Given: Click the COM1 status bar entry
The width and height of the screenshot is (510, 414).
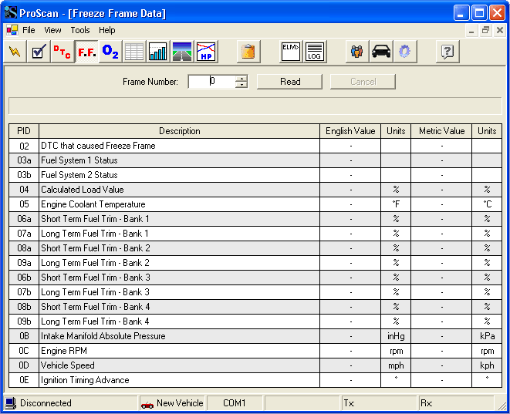Looking at the screenshot, I should pos(235,403).
